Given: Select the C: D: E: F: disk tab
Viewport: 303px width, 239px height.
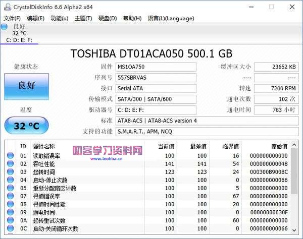Looking at the screenshot, I should tap(19, 33).
